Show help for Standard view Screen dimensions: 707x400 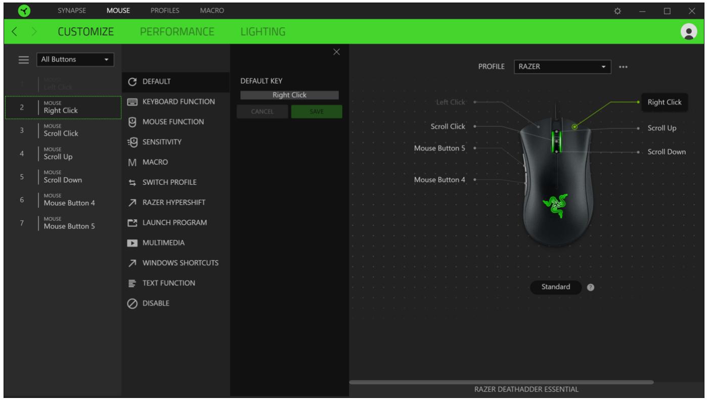(590, 287)
